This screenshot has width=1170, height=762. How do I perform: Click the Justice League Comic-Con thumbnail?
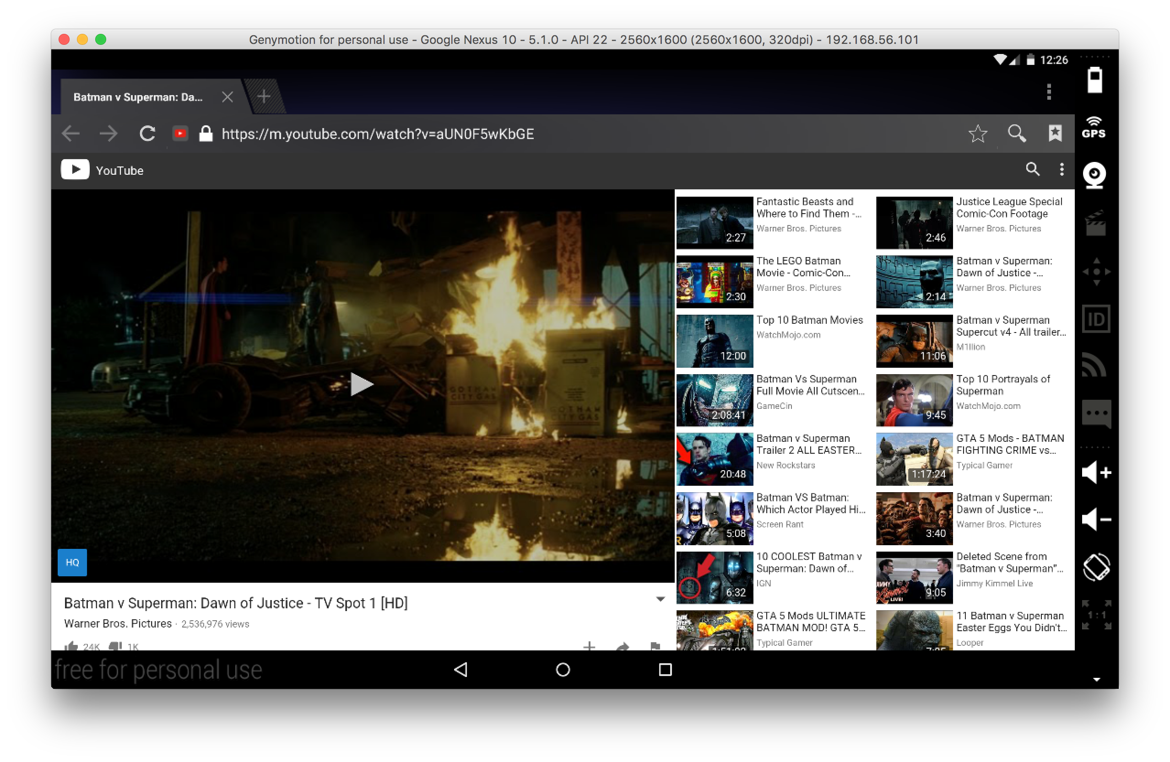tap(914, 223)
